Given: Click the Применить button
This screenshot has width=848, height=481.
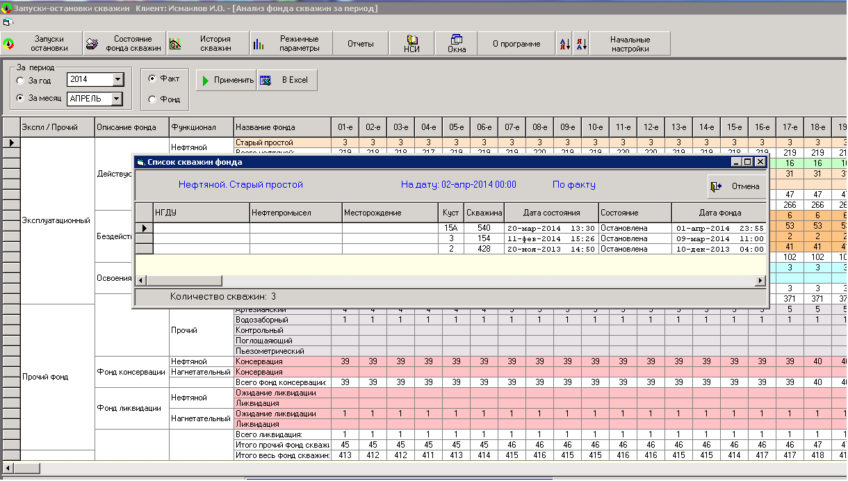Looking at the screenshot, I should (x=226, y=80).
